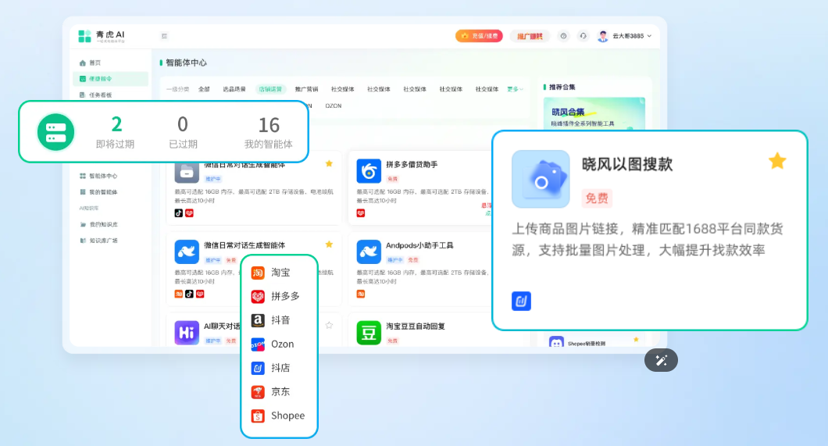Viewport: 828px width, 446px height.
Task: Toggle the star on Shopee销量检测 card
Action: coord(636,340)
